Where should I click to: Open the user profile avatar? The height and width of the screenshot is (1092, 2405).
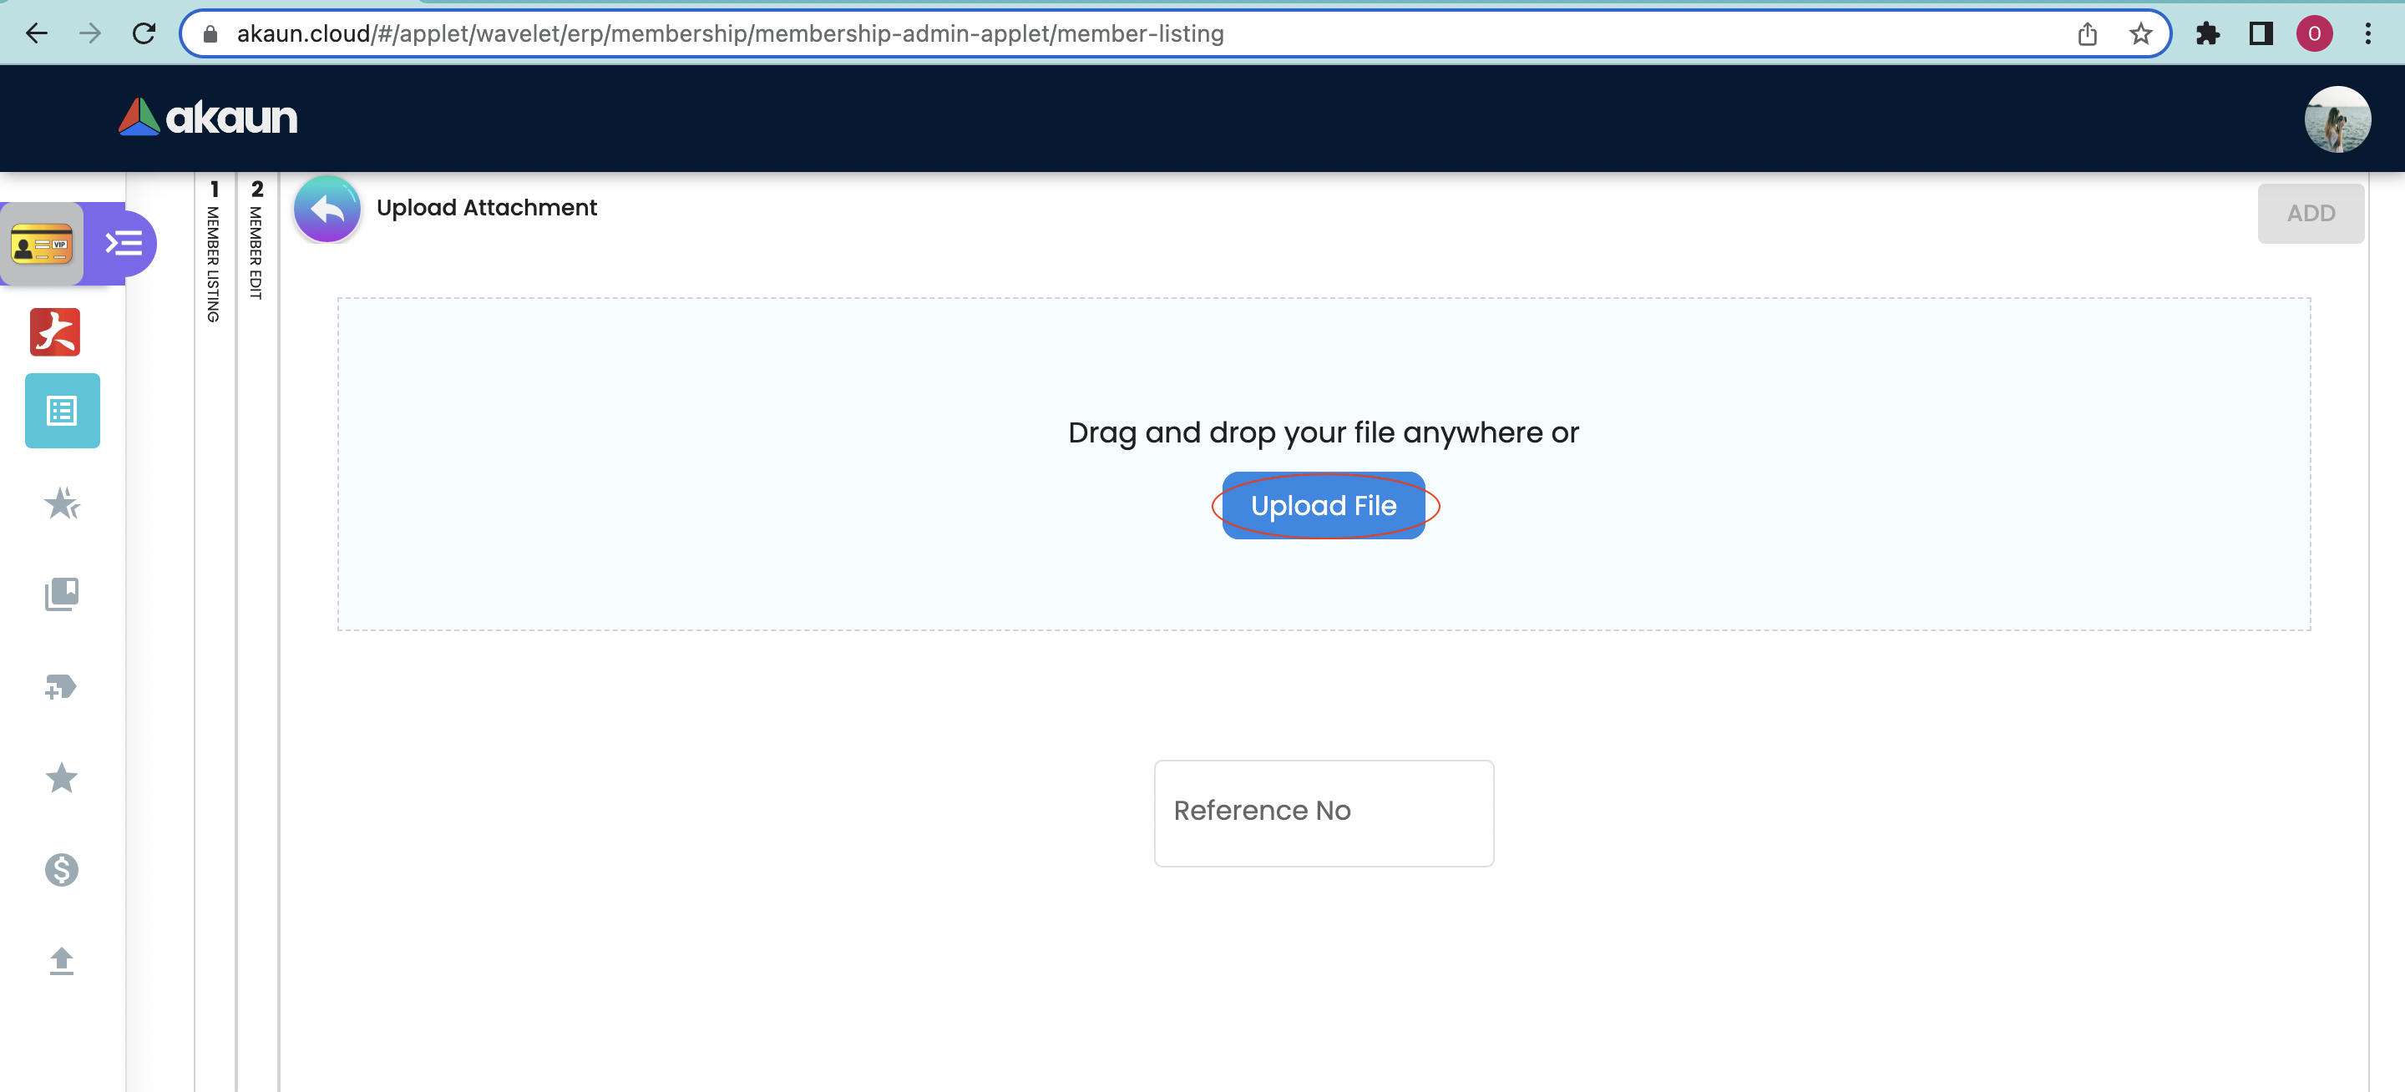(2336, 119)
